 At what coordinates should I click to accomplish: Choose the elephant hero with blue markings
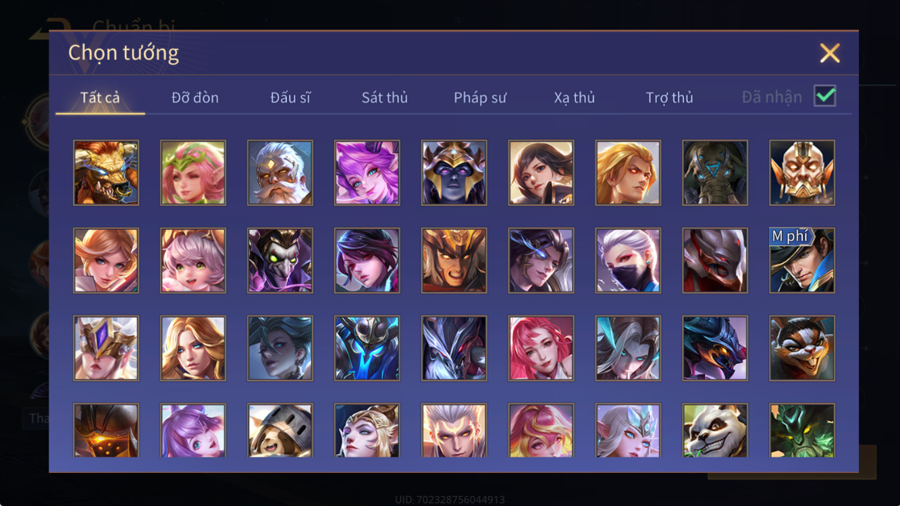(x=715, y=173)
